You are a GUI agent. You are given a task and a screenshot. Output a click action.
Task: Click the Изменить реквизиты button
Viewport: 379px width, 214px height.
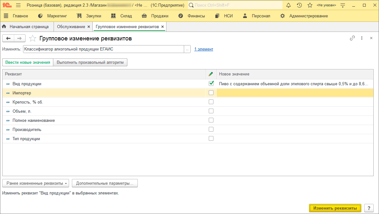pos(335,208)
